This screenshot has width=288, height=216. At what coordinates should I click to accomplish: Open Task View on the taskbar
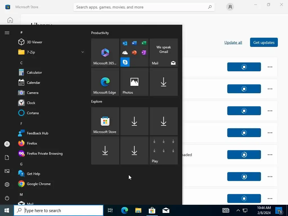(x=110, y=210)
